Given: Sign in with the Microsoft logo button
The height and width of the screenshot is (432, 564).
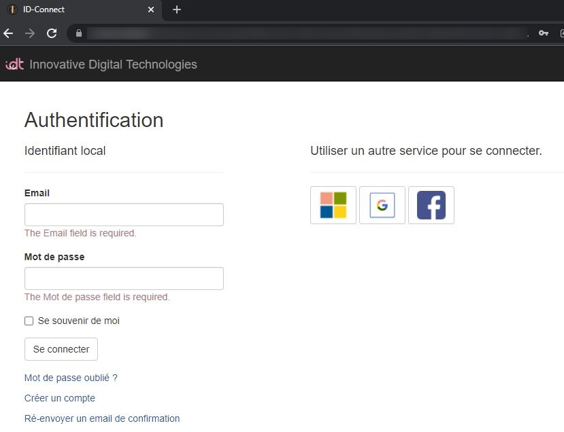Looking at the screenshot, I should coord(333,205).
